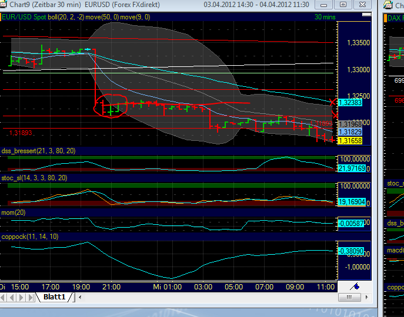Jump to the first sheet with the navigation arrow

point(4,298)
